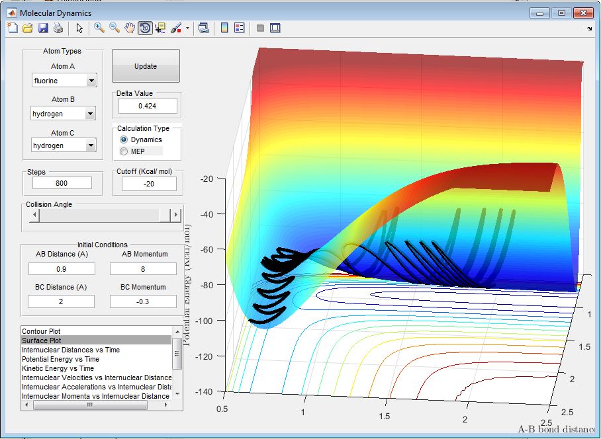The width and height of the screenshot is (601, 439).
Task: Expand the Atom C dropdown
Action: pos(91,145)
